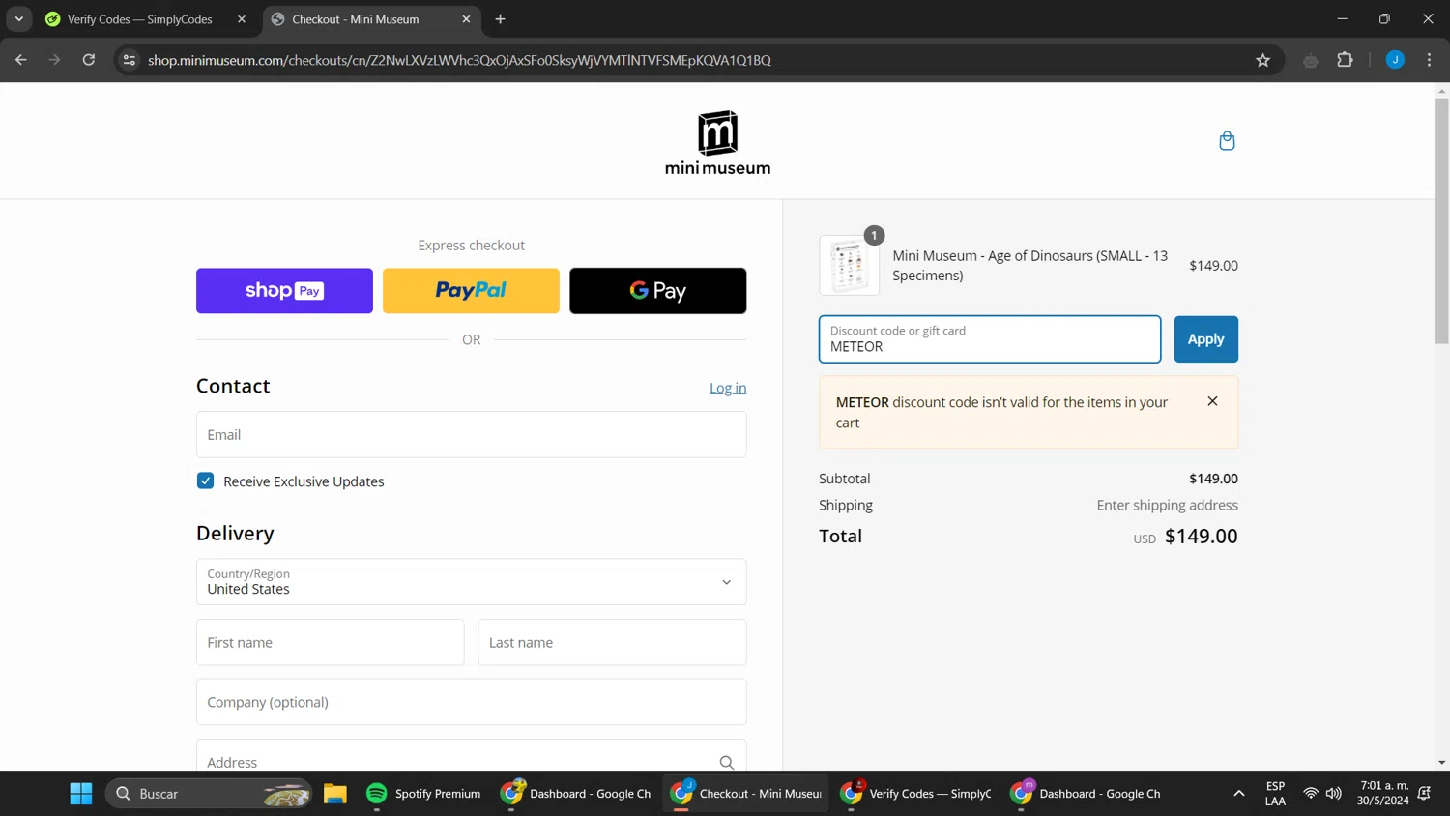
Task: Switch to Verify Codes — SimplyC taskbar window
Action: click(916, 794)
